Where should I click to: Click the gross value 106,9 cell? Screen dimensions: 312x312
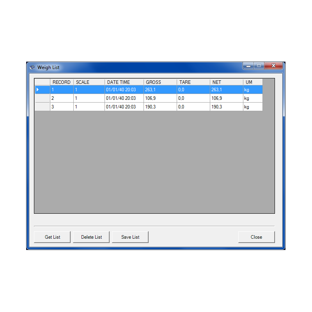point(160,98)
